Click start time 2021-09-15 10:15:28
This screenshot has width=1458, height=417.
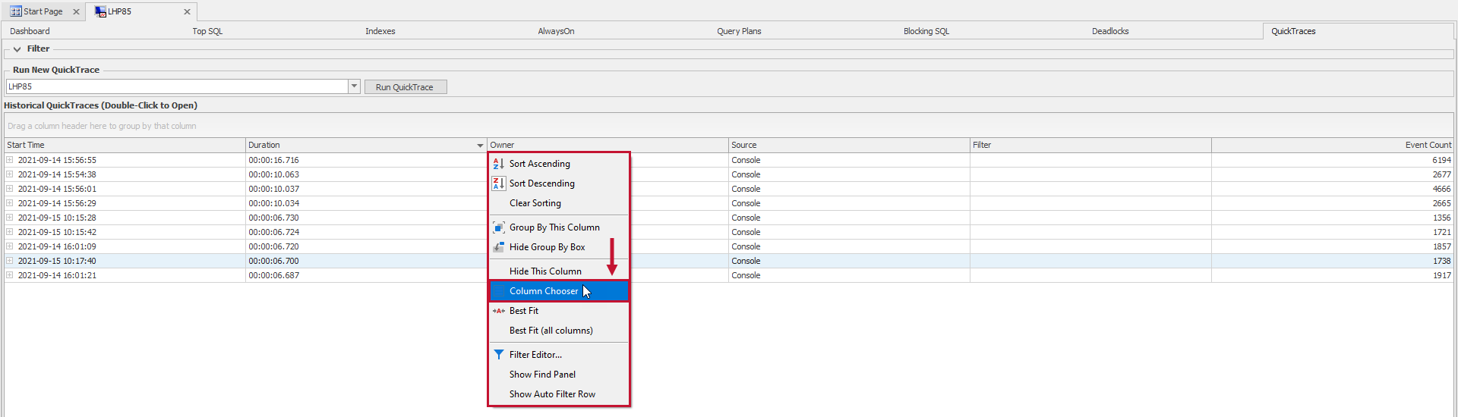pos(57,218)
